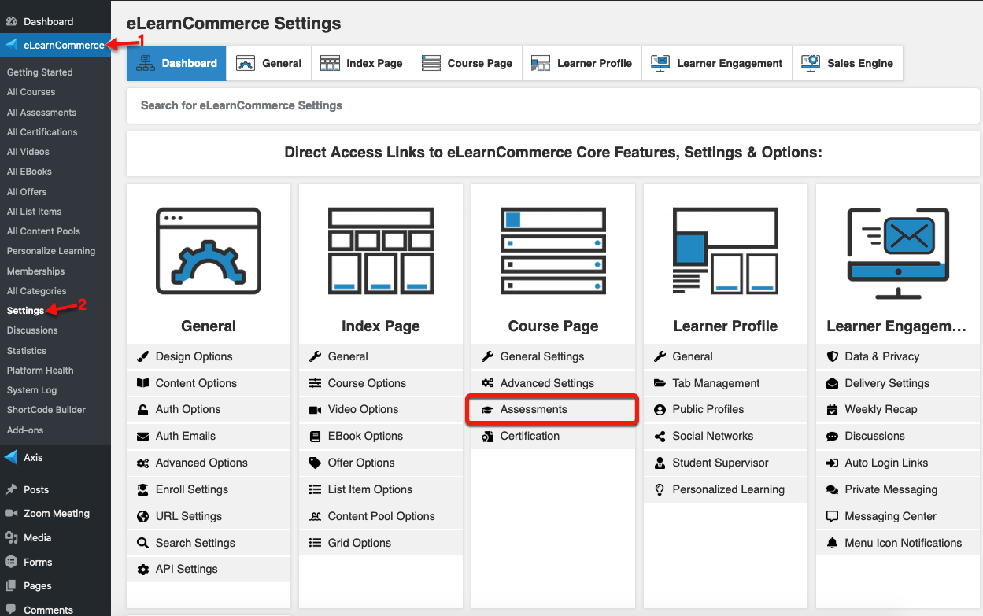
Task: Click the tag icon beside Offer Options
Action: point(315,463)
